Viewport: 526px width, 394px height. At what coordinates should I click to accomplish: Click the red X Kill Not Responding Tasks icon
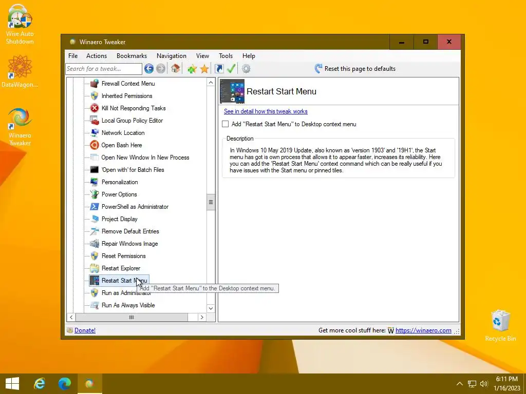(95, 108)
